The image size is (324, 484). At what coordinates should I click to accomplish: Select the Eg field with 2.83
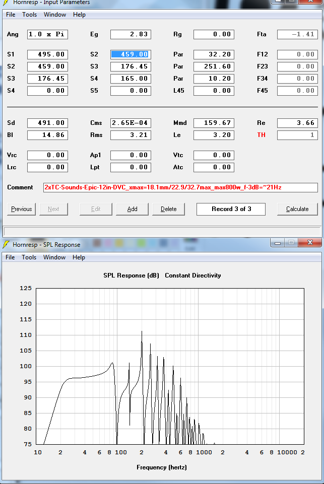[x=131, y=34]
